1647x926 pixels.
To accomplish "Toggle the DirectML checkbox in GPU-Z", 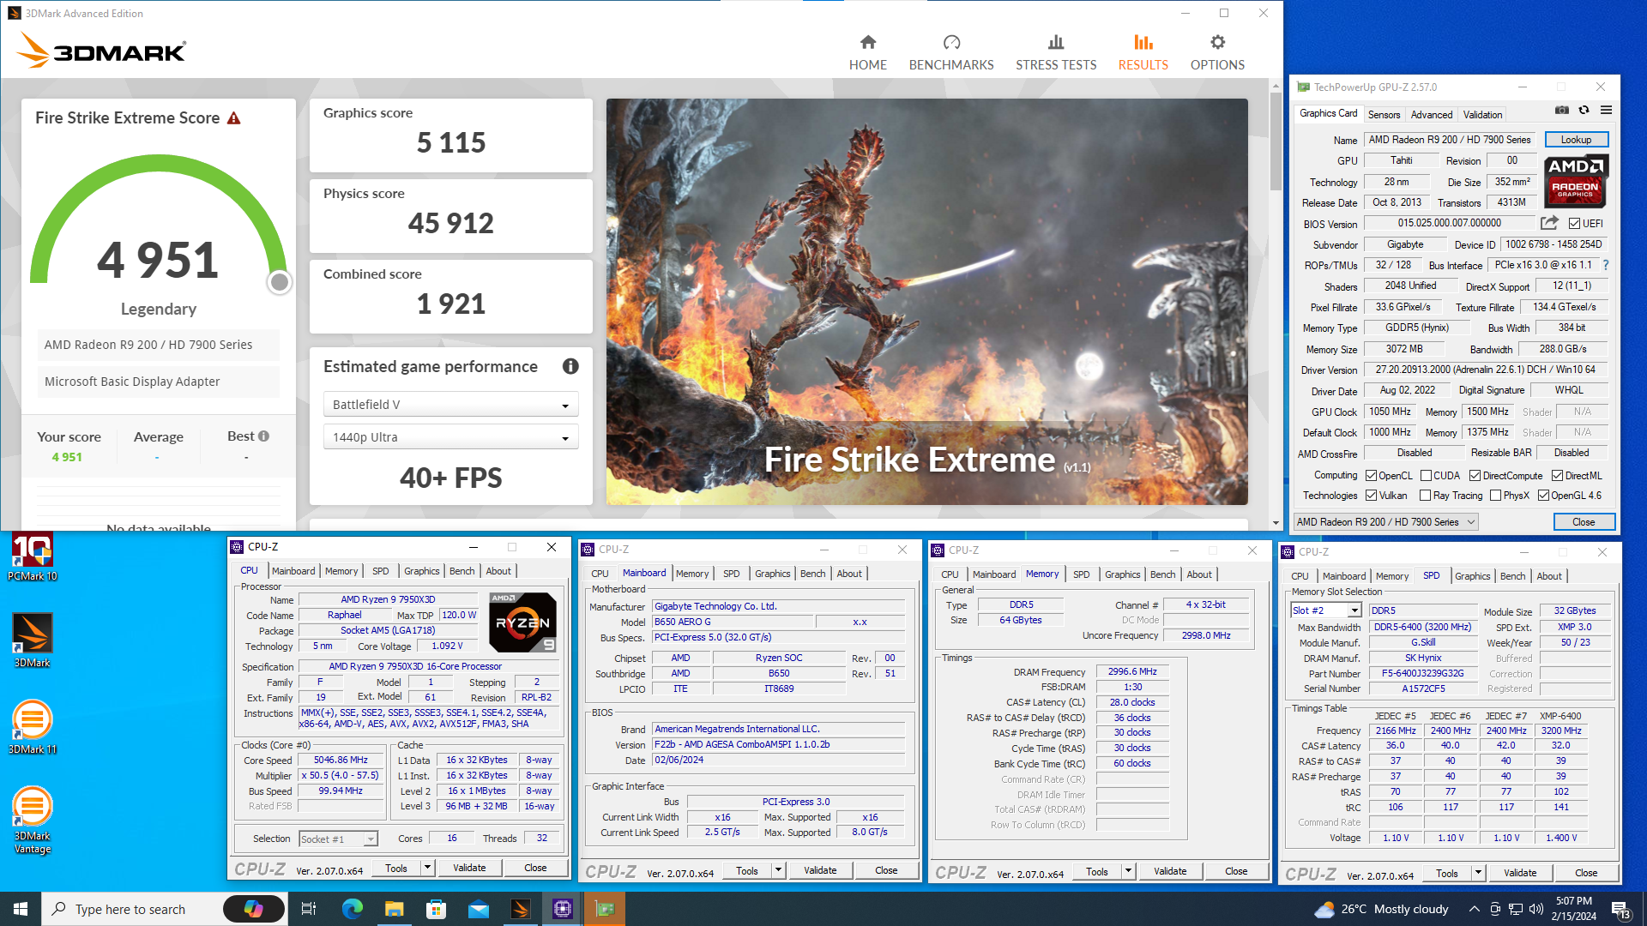I will [x=1558, y=476].
